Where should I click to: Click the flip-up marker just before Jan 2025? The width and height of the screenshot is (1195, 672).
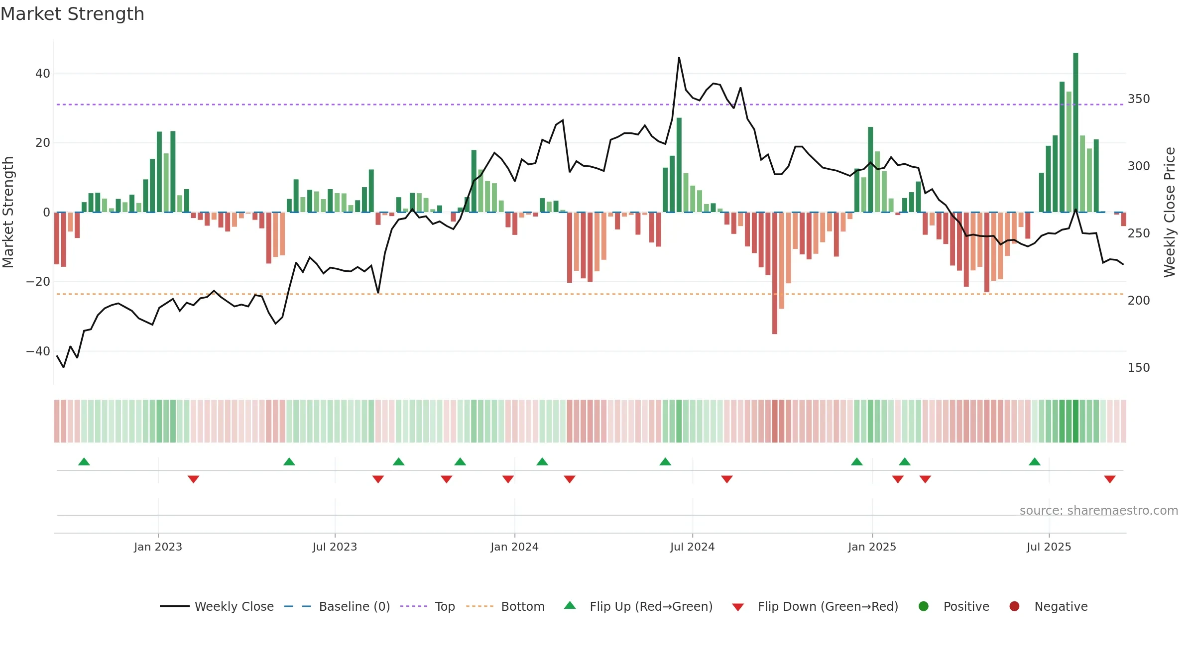(x=857, y=461)
